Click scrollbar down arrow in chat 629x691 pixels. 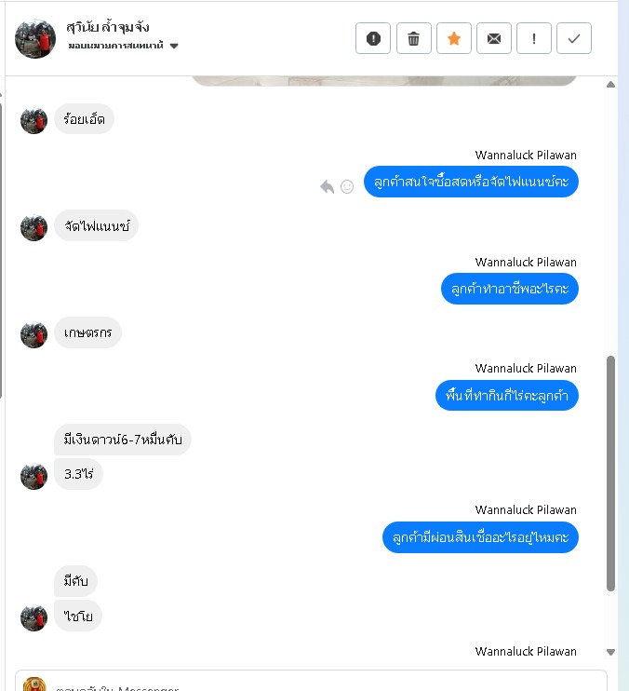point(610,652)
